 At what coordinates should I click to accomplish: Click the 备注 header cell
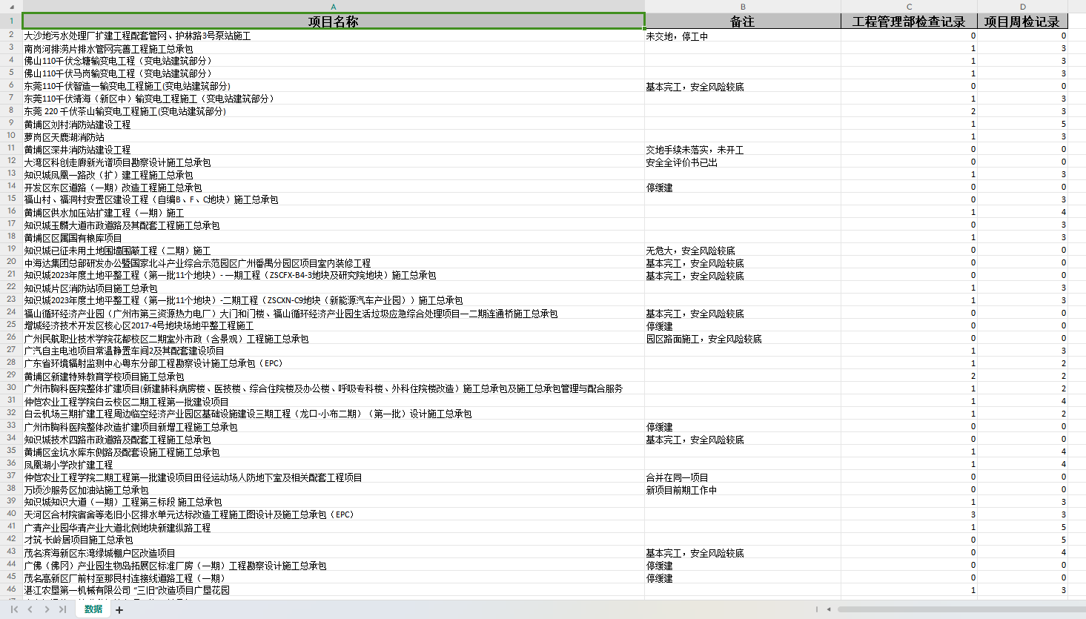[x=743, y=21]
